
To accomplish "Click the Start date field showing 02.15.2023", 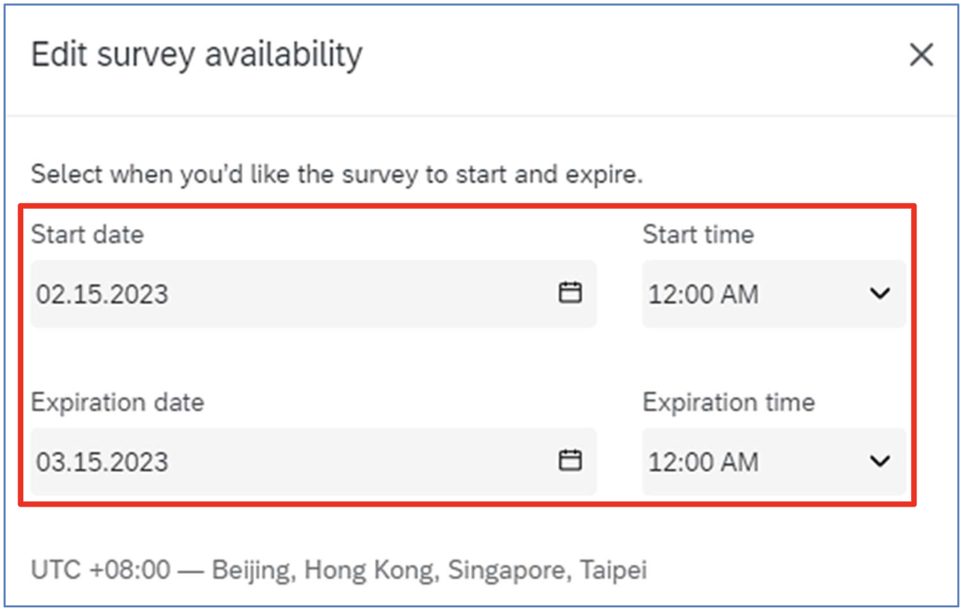I will (x=313, y=294).
